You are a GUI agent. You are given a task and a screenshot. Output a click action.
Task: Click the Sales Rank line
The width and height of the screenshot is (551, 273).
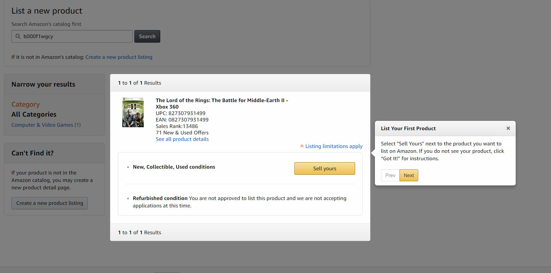pyautogui.click(x=177, y=126)
